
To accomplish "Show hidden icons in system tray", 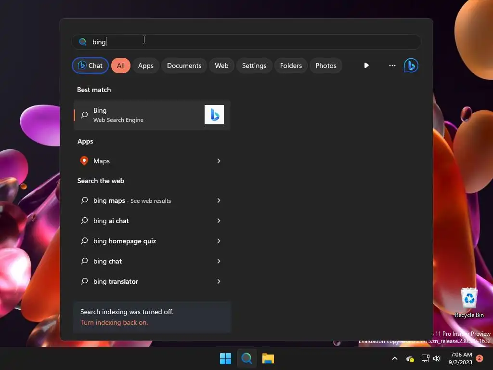I will pyautogui.click(x=395, y=358).
